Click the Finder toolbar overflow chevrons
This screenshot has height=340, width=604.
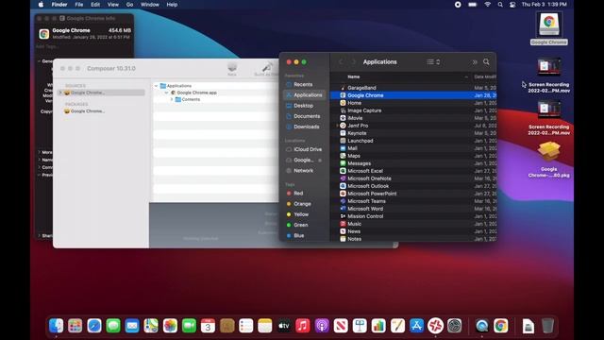[x=475, y=62]
